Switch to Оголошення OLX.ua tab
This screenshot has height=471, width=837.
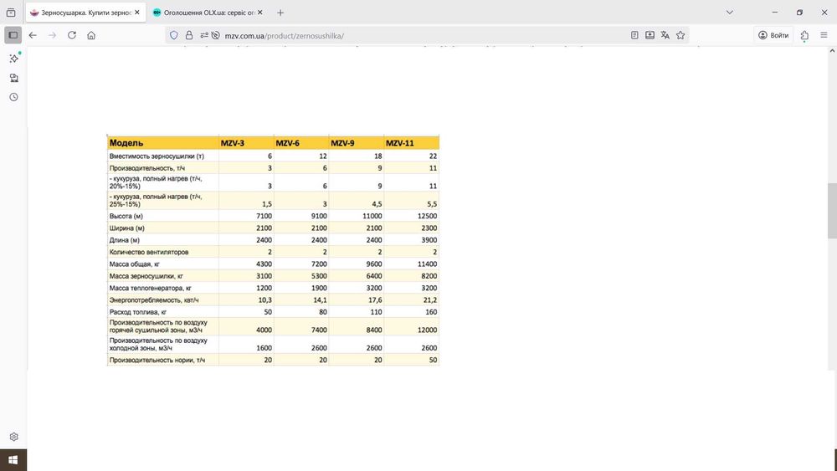coord(208,13)
